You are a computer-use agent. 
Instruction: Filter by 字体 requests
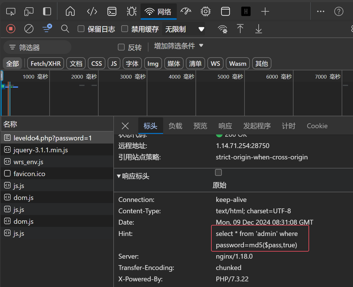click(x=132, y=64)
